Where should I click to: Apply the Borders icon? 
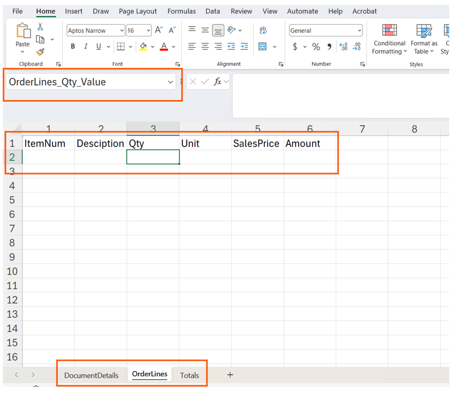point(121,46)
